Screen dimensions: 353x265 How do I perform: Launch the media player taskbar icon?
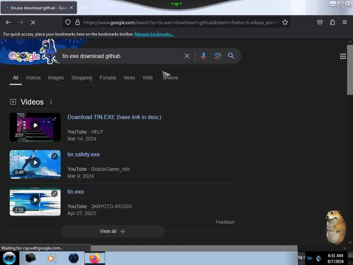[51, 258]
